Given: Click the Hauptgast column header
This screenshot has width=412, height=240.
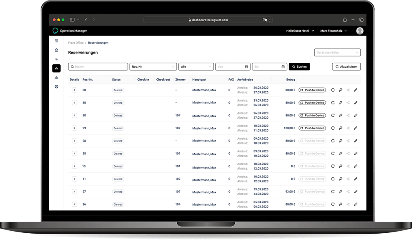Looking at the screenshot, I should 199,80.
